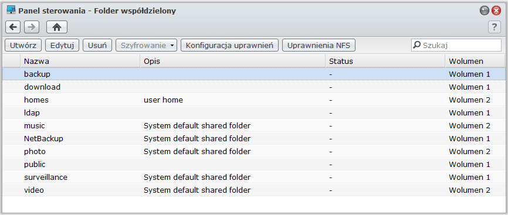The image size is (508, 215).
Task: Go back with the left arrow icon
Action: point(13,27)
